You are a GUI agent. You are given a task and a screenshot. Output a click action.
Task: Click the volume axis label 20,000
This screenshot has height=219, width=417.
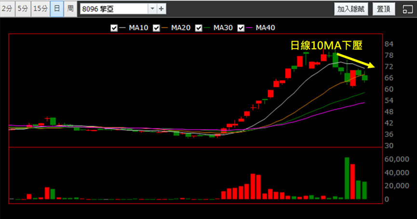[397, 186]
